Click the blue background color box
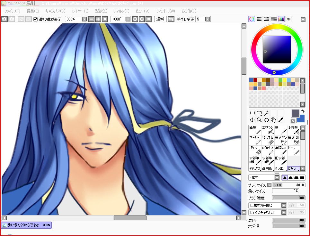The height and width of the screenshot is (236, 310). click(x=302, y=120)
